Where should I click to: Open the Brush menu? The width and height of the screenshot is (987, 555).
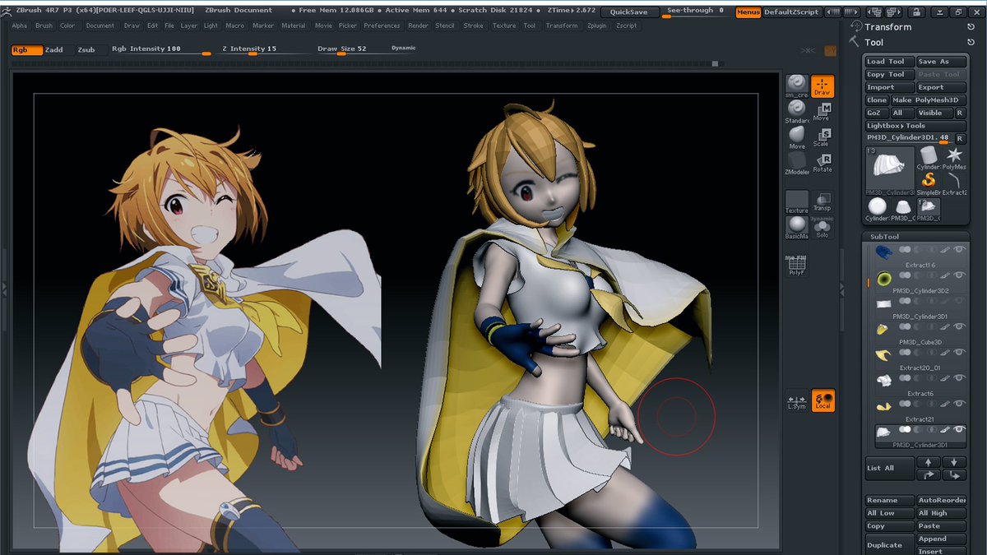[44, 25]
